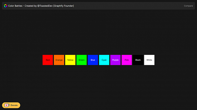The height and width of the screenshot is (110, 197).
Task: Click the [Graphify Founder] text in header
Action: coord(64,6)
